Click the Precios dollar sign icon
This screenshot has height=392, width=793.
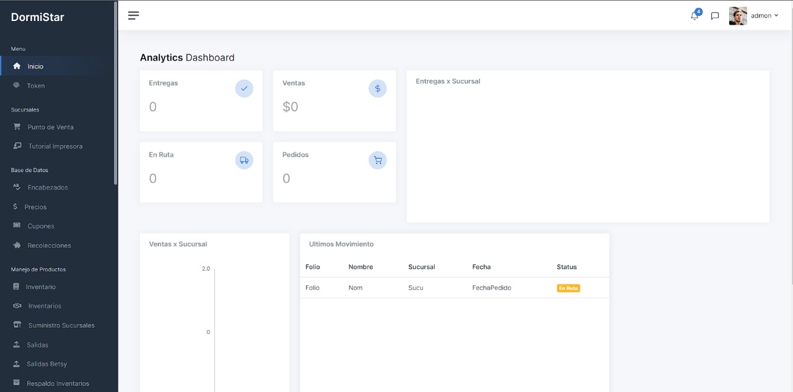pyautogui.click(x=15, y=206)
